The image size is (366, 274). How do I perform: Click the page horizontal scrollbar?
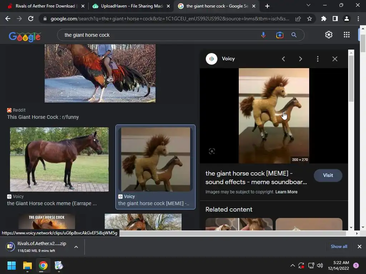click(232, 233)
